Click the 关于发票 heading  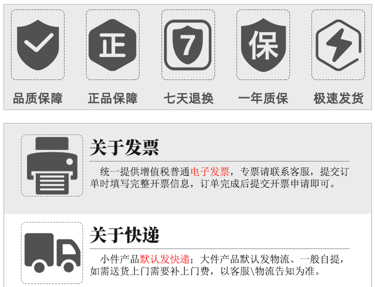(x=124, y=147)
